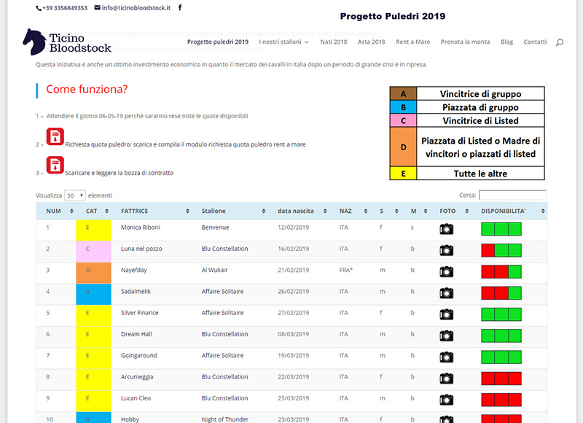Click legend swatch A Vincitrice di gruppo
Viewport: 583px width, 423px height.
pyautogui.click(x=403, y=94)
